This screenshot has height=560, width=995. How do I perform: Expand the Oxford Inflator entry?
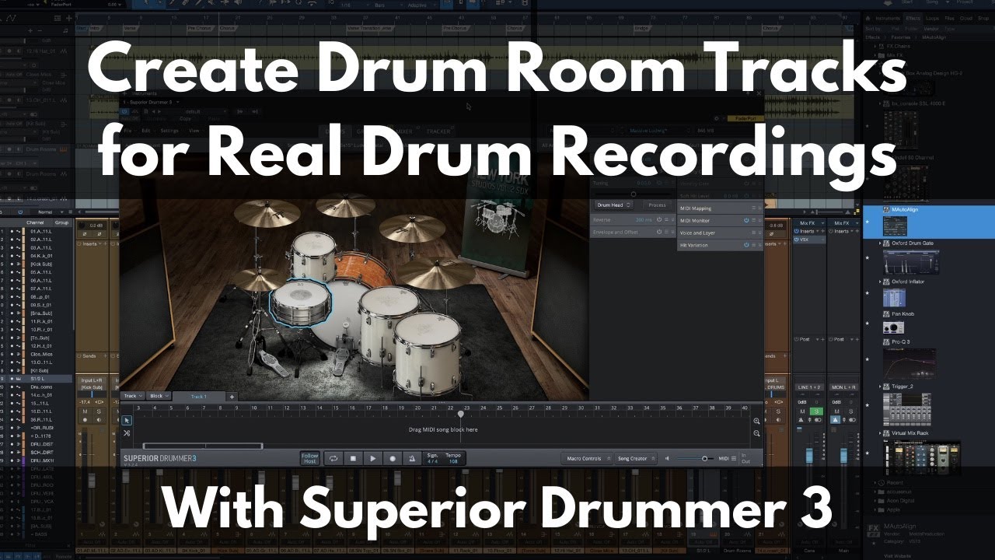[881, 282]
